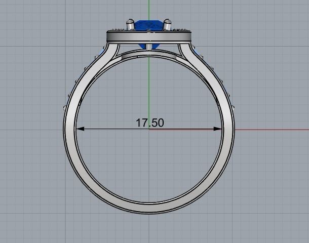Click the dimension line's right arrowhead

(217, 129)
